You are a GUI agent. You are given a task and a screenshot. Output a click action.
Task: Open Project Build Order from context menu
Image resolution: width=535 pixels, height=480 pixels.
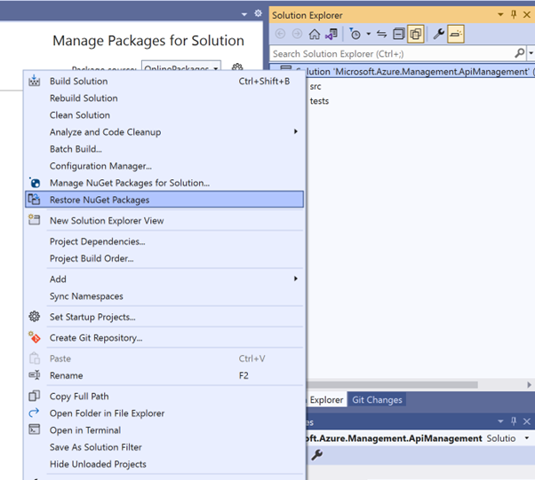coord(164,258)
